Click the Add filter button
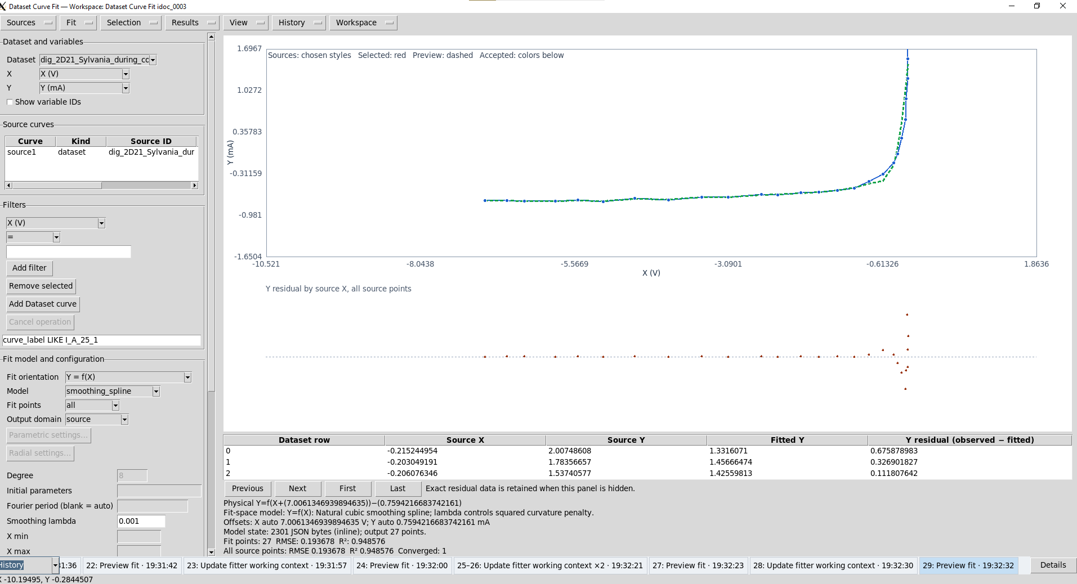The width and height of the screenshot is (1077, 584). click(29, 268)
